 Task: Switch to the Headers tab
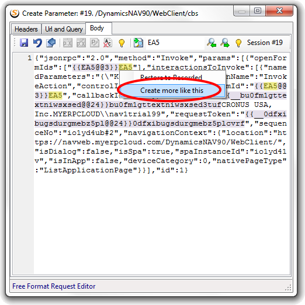coord(26,29)
